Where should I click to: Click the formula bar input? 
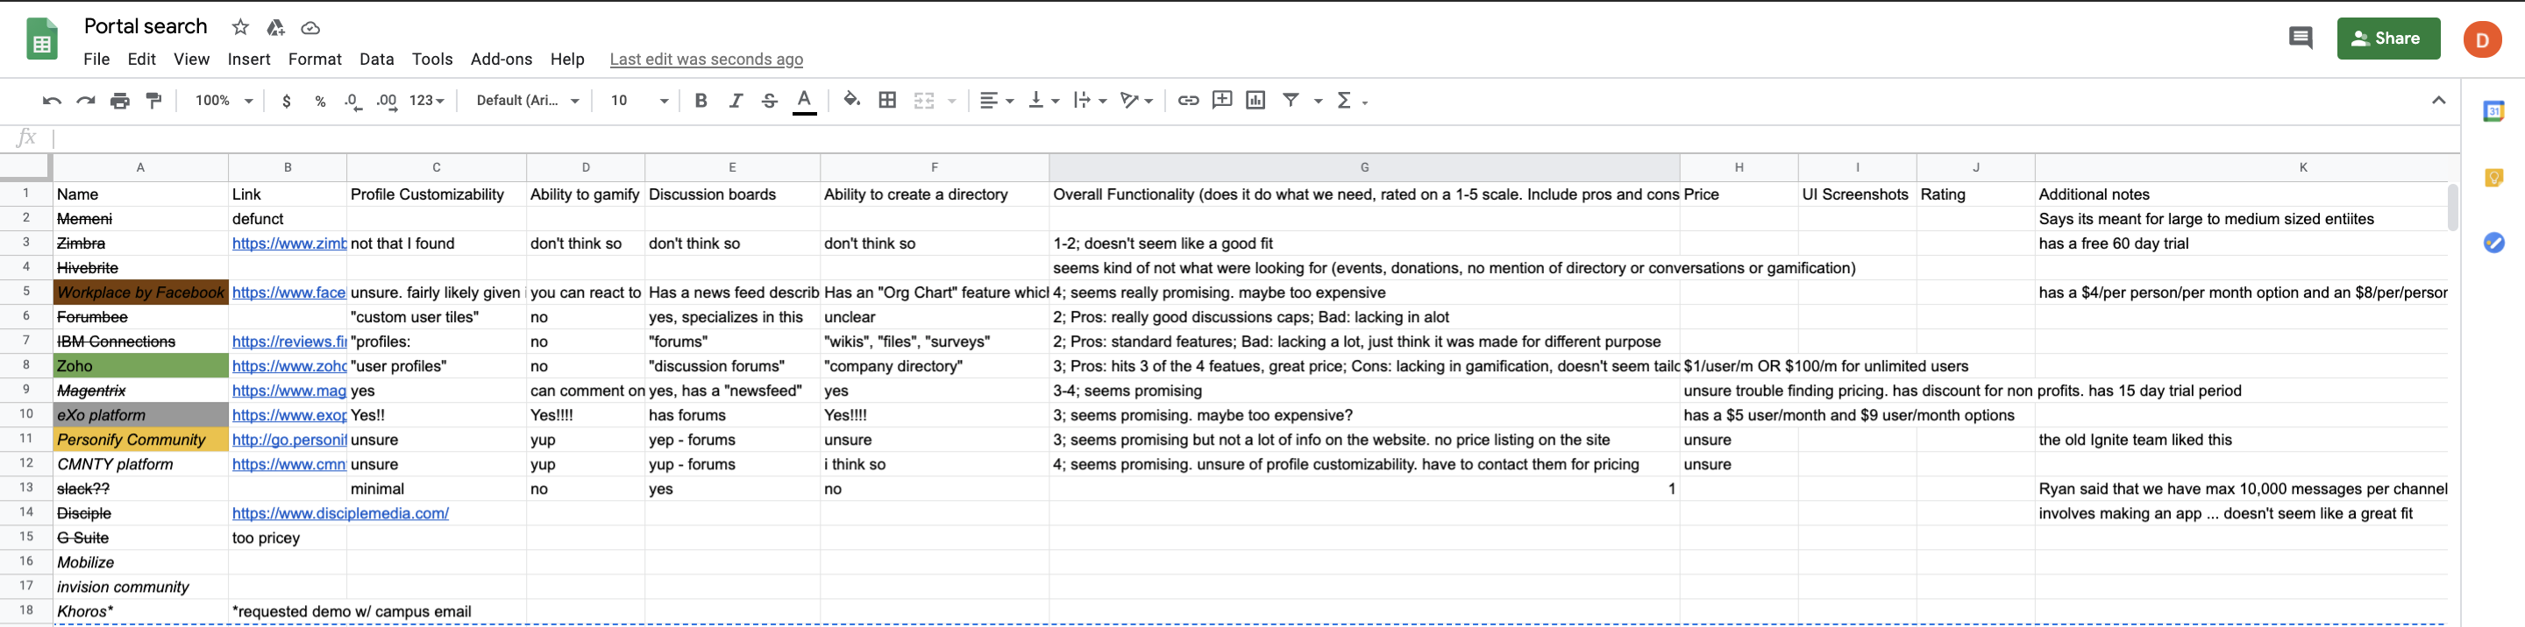[x=1255, y=138]
